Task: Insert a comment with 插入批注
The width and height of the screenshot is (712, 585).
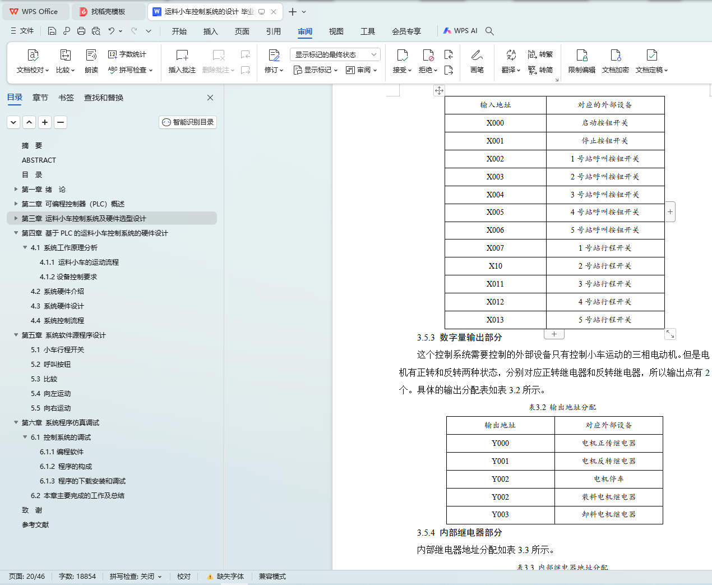Action: pos(182,62)
